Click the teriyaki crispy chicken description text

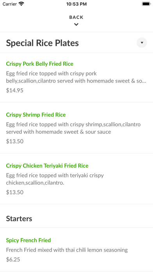point(55,179)
